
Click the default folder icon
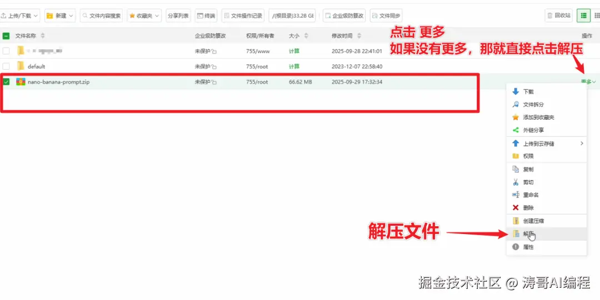click(x=21, y=66)
